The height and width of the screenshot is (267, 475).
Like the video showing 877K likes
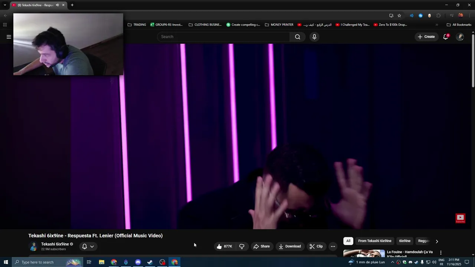pos(225,246)
